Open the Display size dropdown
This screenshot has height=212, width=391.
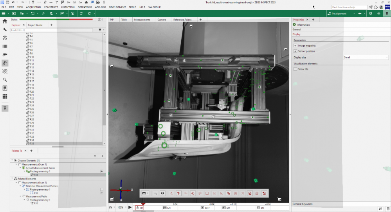tap(366, 57)
